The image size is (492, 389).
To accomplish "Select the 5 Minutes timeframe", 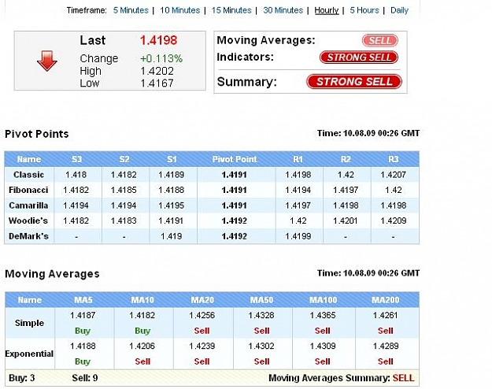I will point(131,10).
